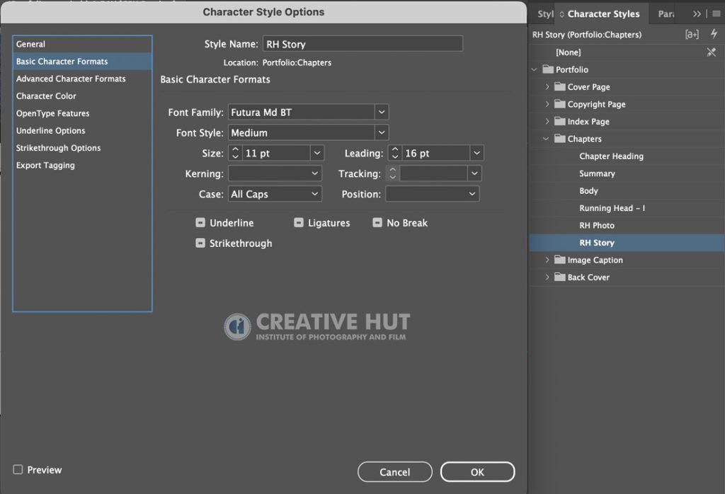The width and height of the screenshot is (725, 494).
Task: Switch to Advanced Character Formats section
Action: (71, 79)
